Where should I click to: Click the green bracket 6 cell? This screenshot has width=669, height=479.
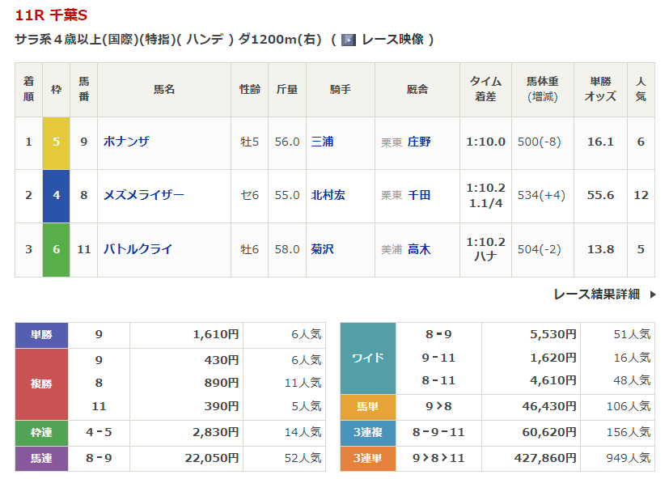tap(57, 249)
